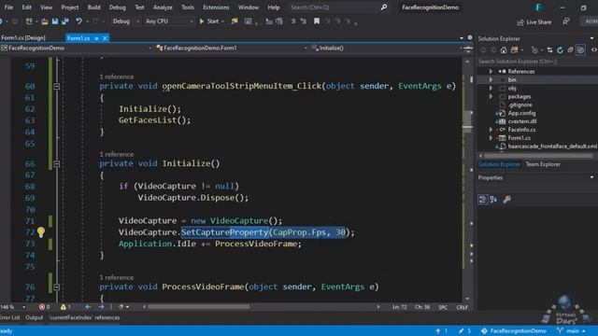Expand the FaceInfo.cs node
598x336 pixels.
point(491,130)
